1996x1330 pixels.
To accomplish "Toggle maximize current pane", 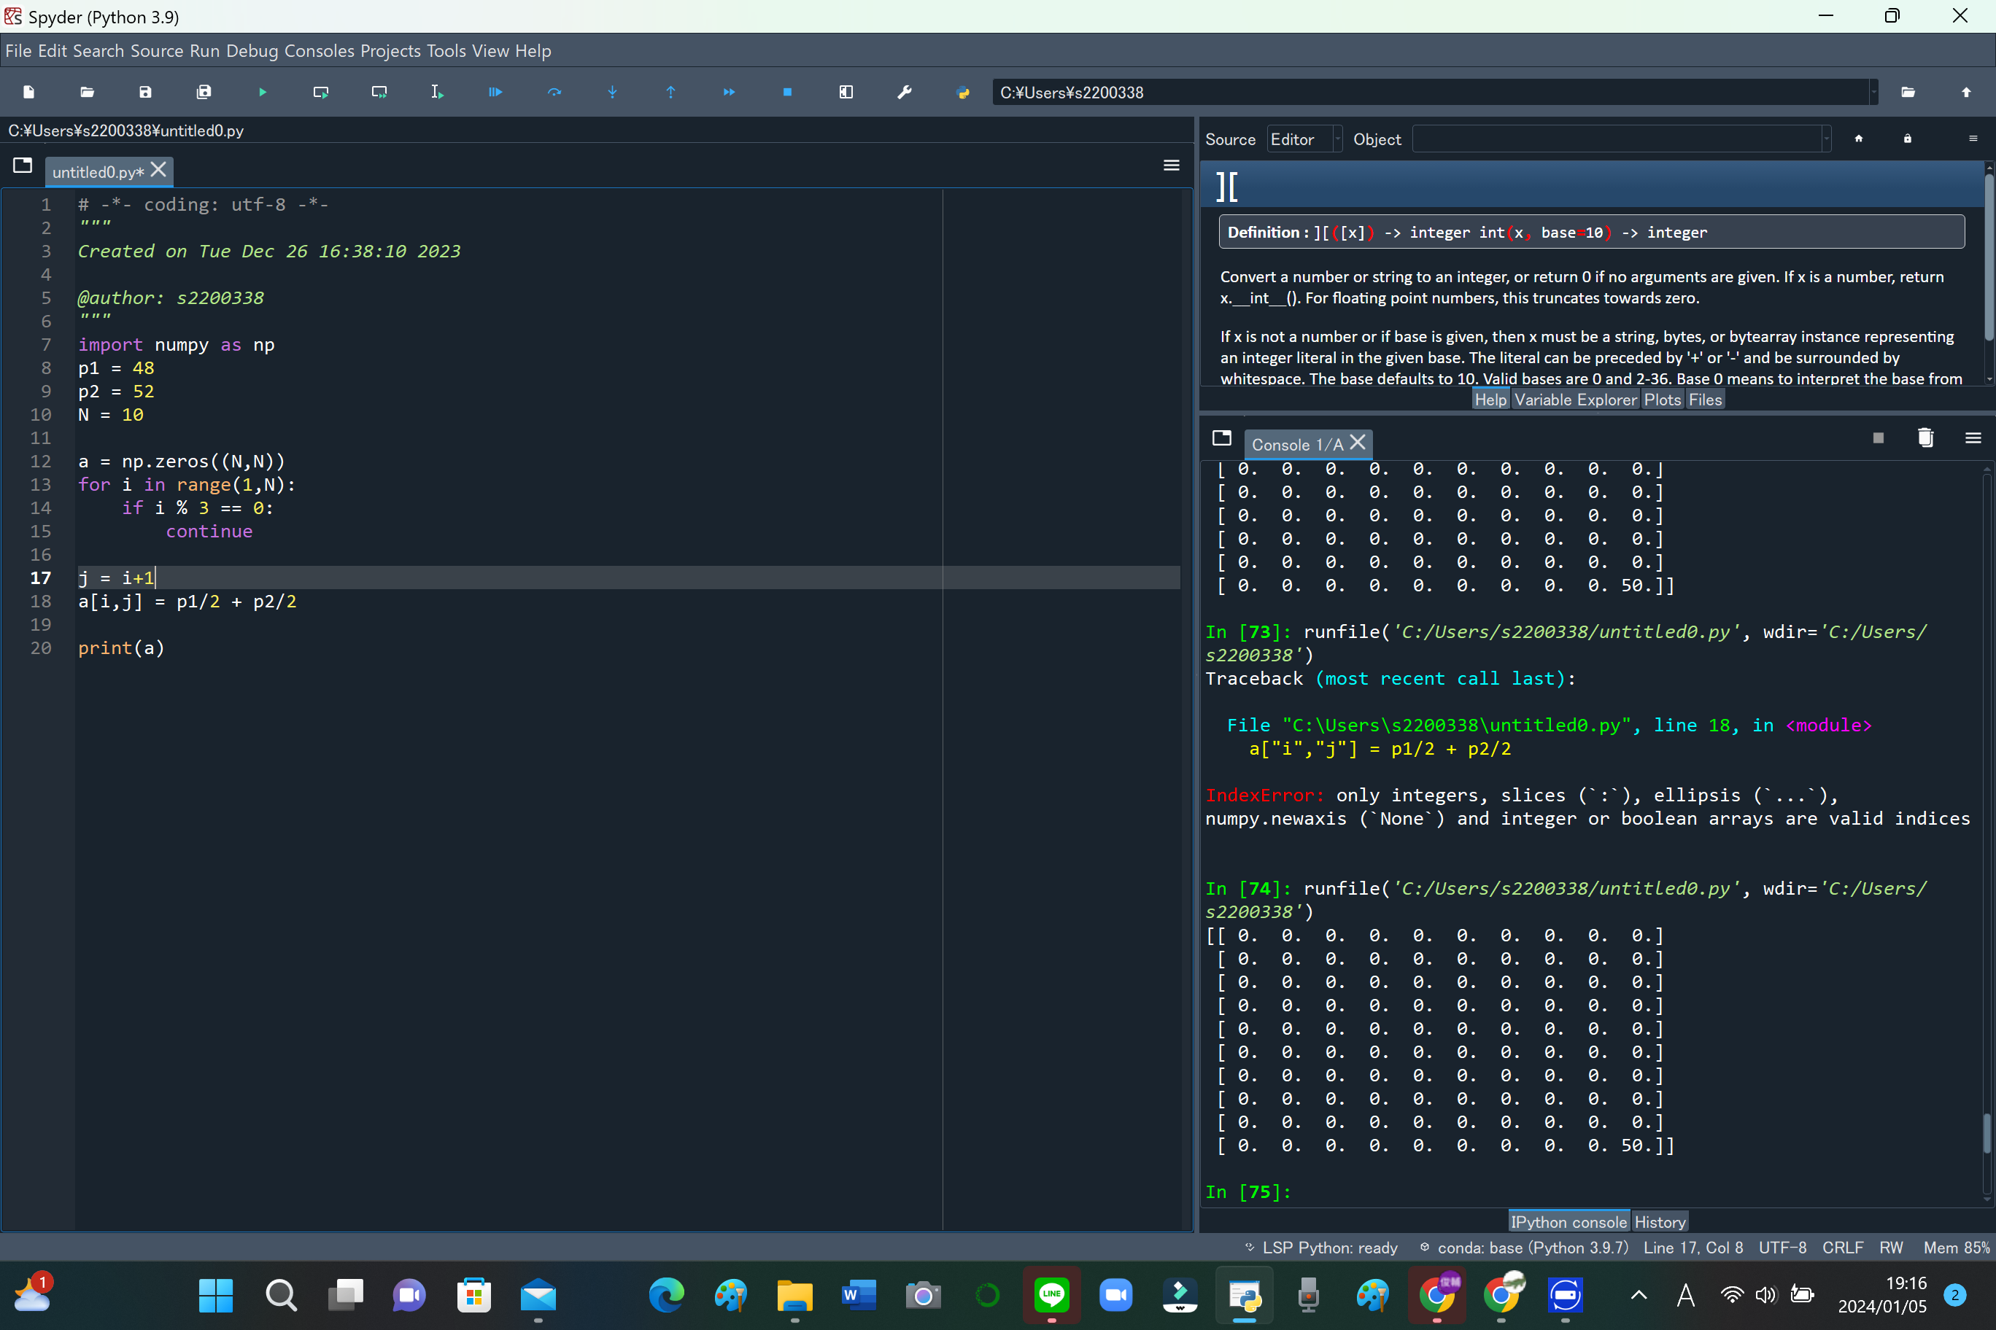I will (846, 92).
